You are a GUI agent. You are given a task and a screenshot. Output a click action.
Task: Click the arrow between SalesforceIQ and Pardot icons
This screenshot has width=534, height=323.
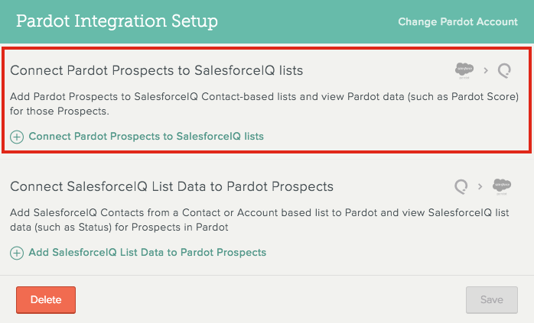(480, 186)
